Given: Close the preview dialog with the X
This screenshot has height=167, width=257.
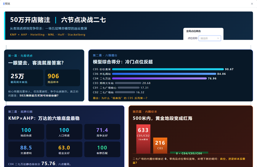Looking at the screenshot, I should click(x=252, y=4).
